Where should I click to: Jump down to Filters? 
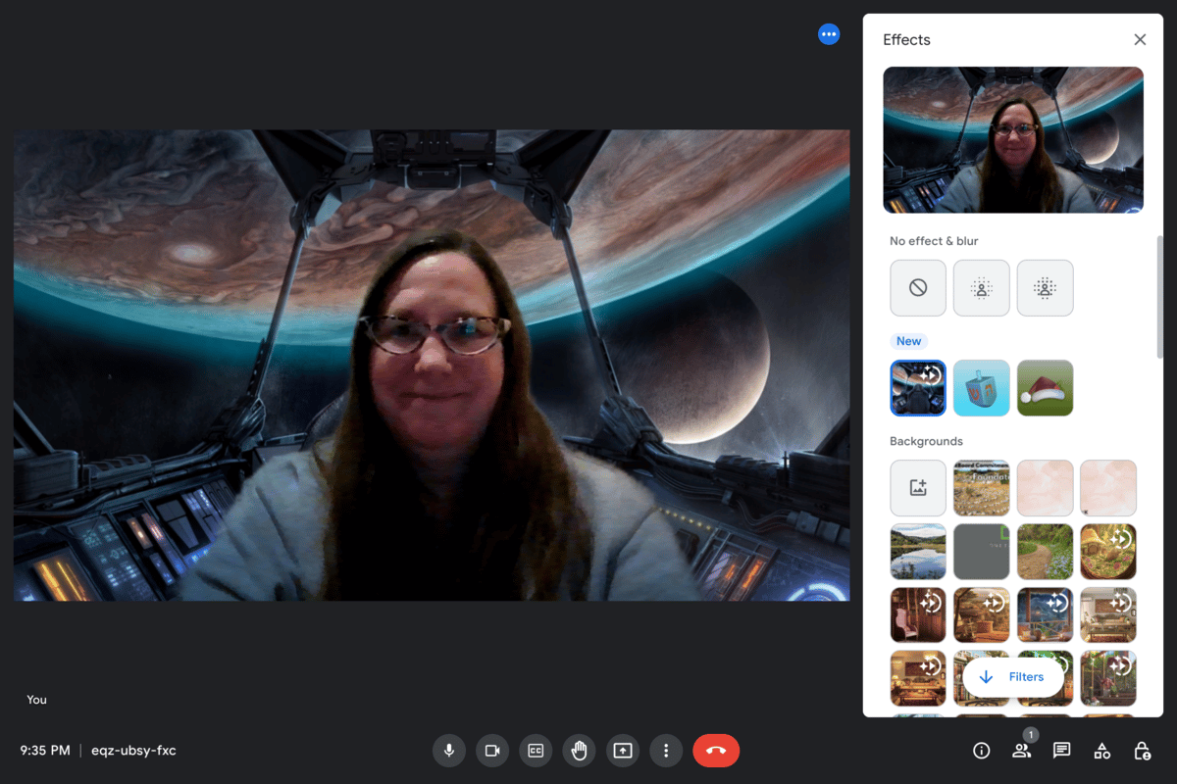click(x=1012, y=677)
